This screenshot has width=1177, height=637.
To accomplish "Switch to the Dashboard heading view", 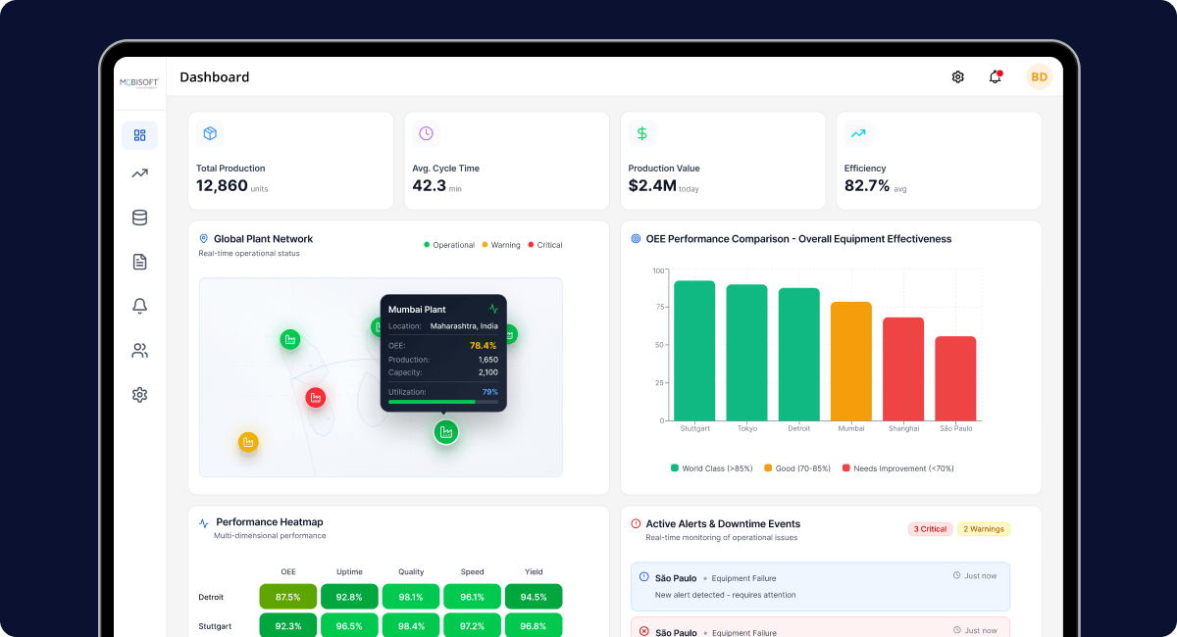I will [x=214, y=76].
